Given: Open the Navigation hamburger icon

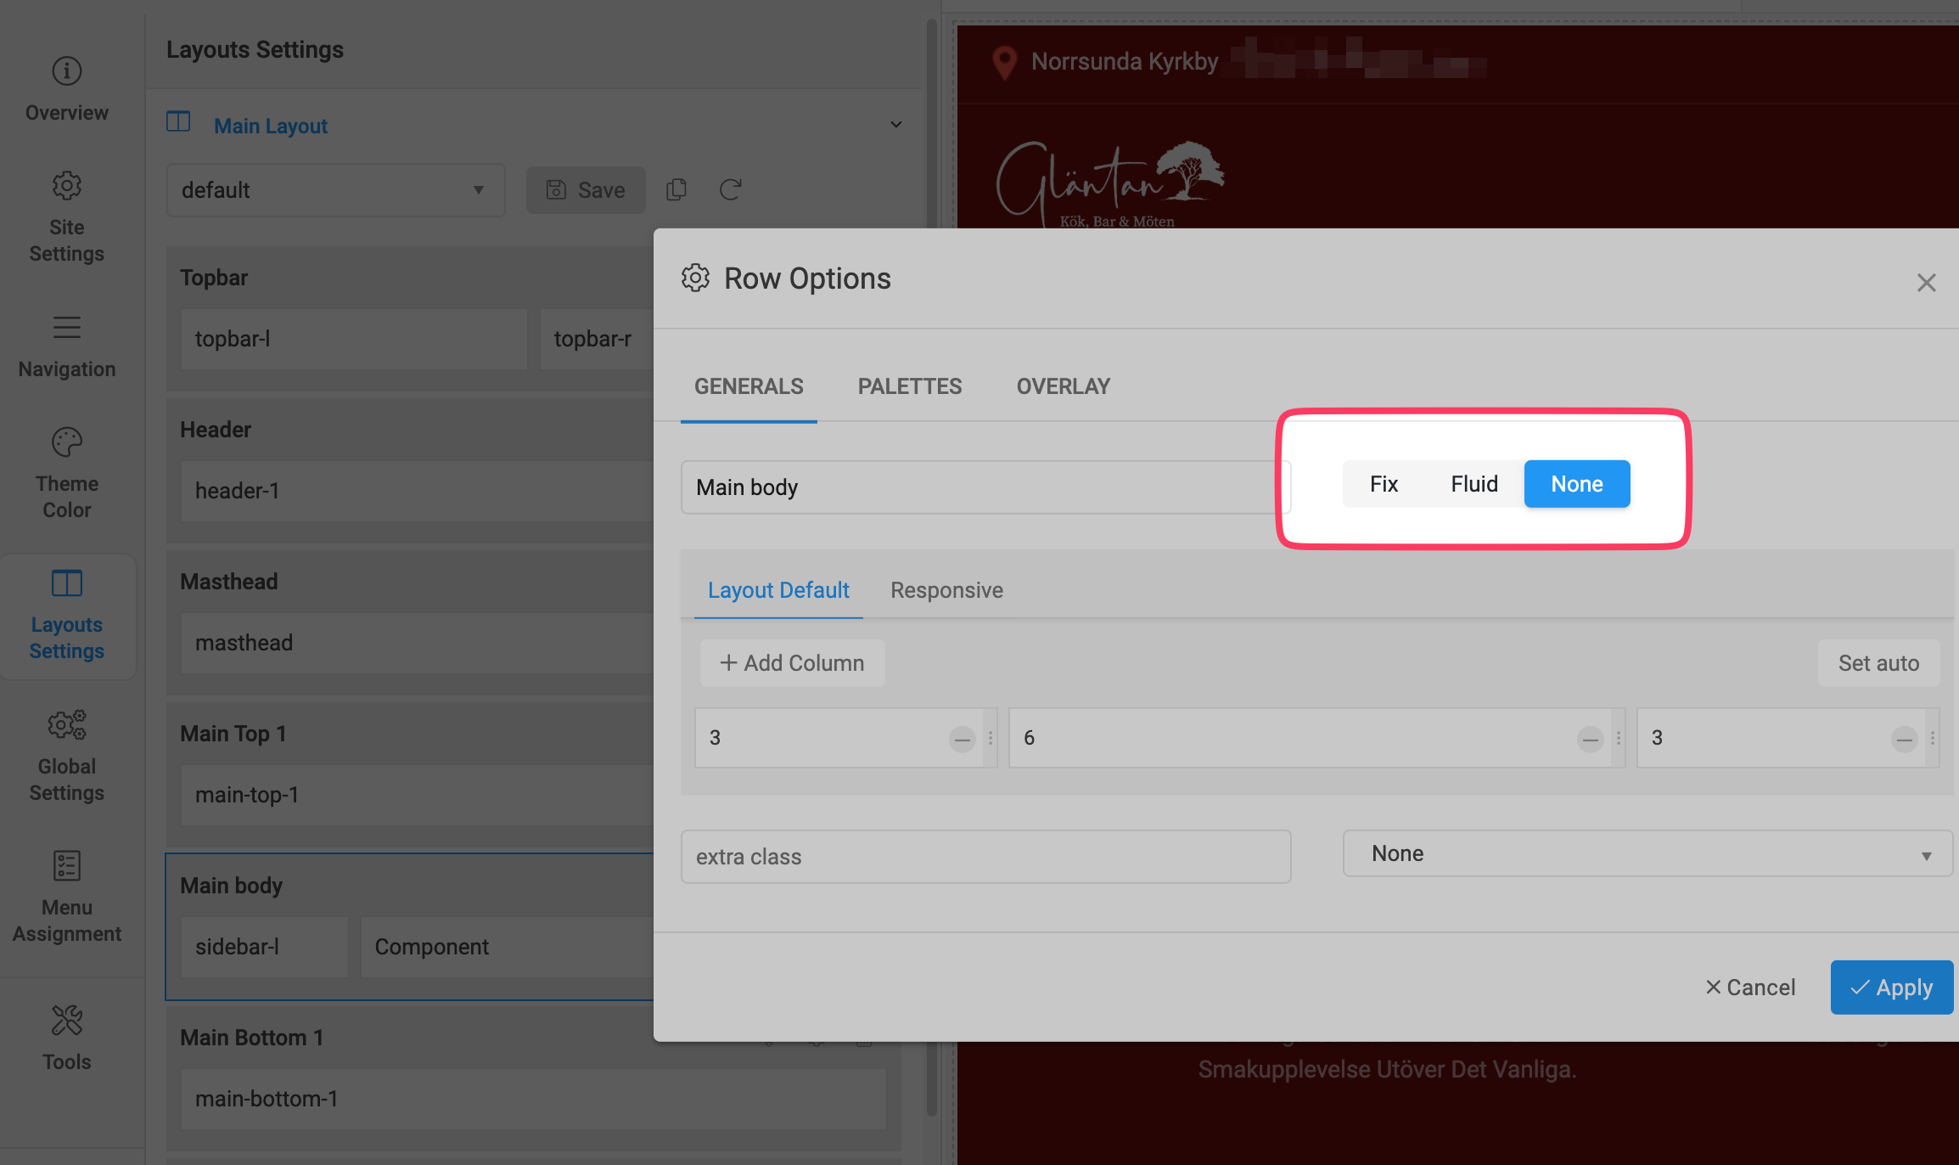Looking at the screenshot, I should (x=67, y=328).
